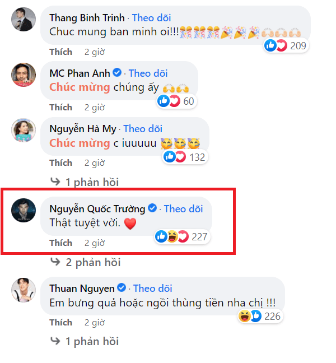View the 226 reactions on Thuan Nguyen's comment
This screenshot has height=363, width=336.
click(x=260, y=317)
